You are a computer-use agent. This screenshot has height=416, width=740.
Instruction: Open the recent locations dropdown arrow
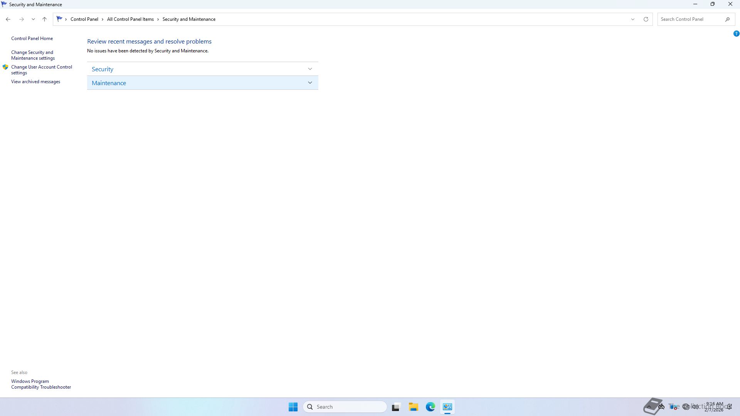click(33, 19)
